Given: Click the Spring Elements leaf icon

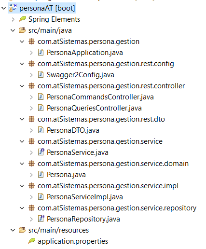Looking at the screenshot, I should [22, 19].
